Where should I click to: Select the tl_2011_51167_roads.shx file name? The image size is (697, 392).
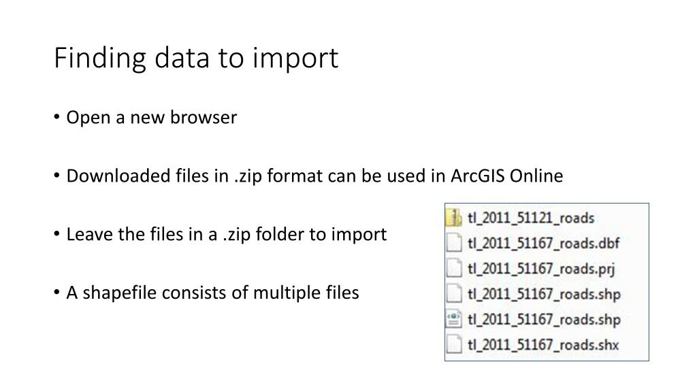[x=542, y=345]
